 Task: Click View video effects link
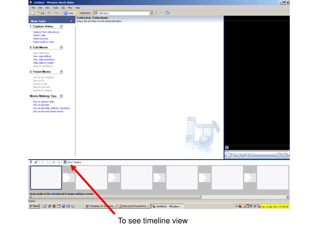[x=42, y=56]
